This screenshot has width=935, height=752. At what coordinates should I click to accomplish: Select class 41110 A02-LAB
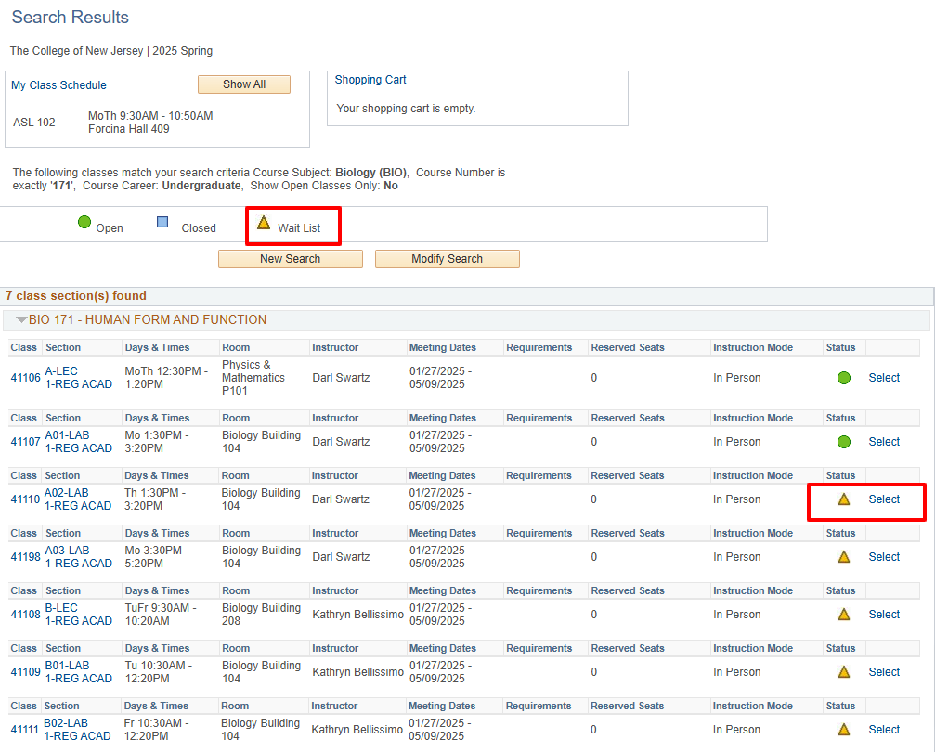(884, 499)
